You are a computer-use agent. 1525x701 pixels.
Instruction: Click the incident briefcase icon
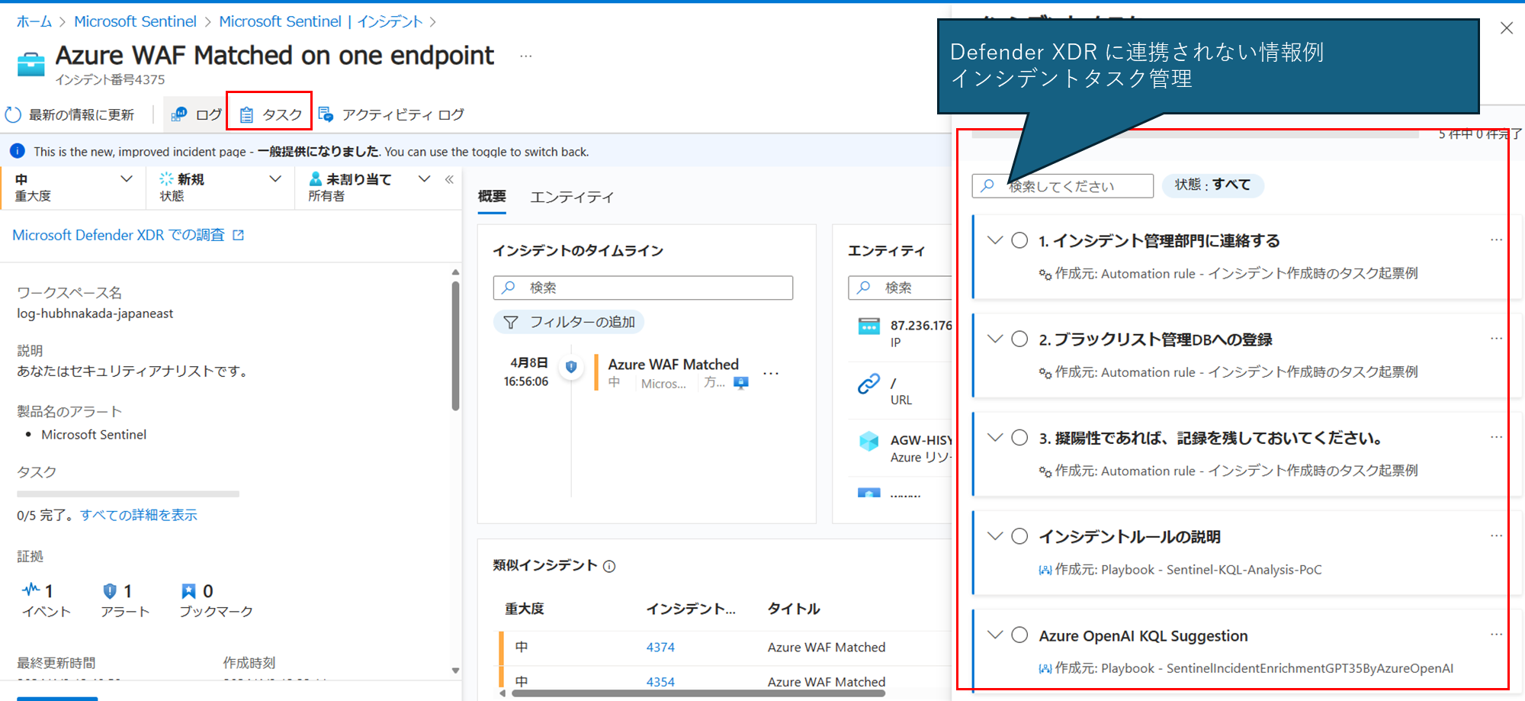click(x=31, y=64)
